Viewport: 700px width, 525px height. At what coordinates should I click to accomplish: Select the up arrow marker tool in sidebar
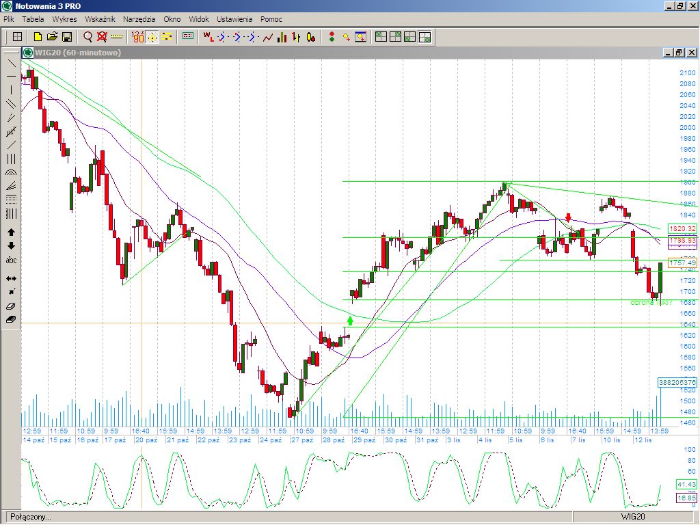pyautogui.click(x=11, y=232)
